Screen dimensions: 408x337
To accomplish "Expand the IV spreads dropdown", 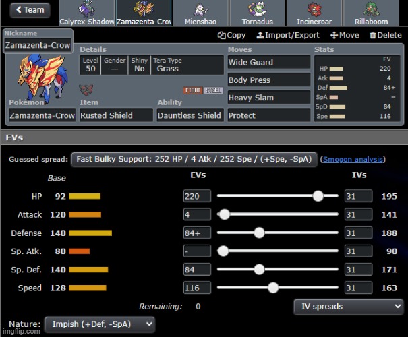I will [x=349, y=306].
